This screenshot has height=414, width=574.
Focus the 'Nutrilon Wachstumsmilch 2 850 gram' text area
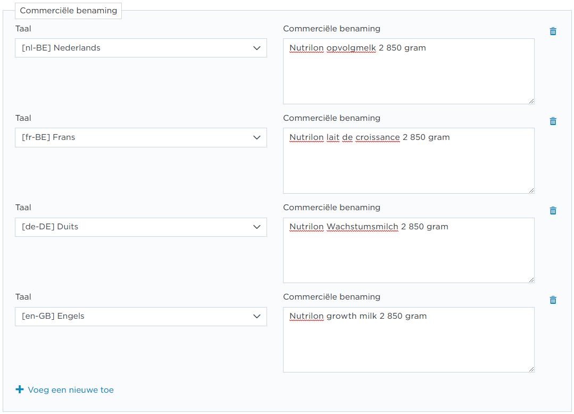pyautogui.click(x=409, y=251)
